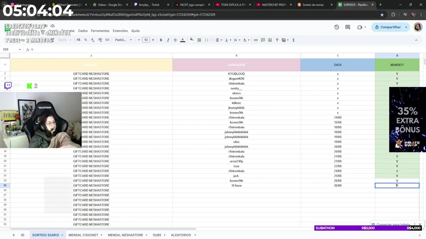Collapse the toolbar with the chevron
426x239 pixels.
[416, 40]
